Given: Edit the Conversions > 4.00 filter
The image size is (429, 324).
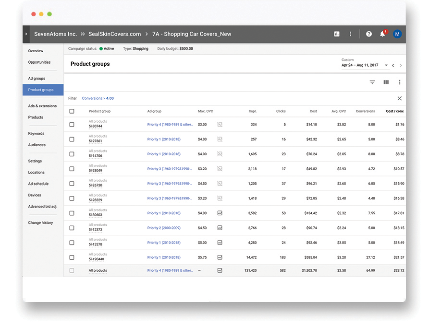Looking at the screenshot, I should 99,98.
